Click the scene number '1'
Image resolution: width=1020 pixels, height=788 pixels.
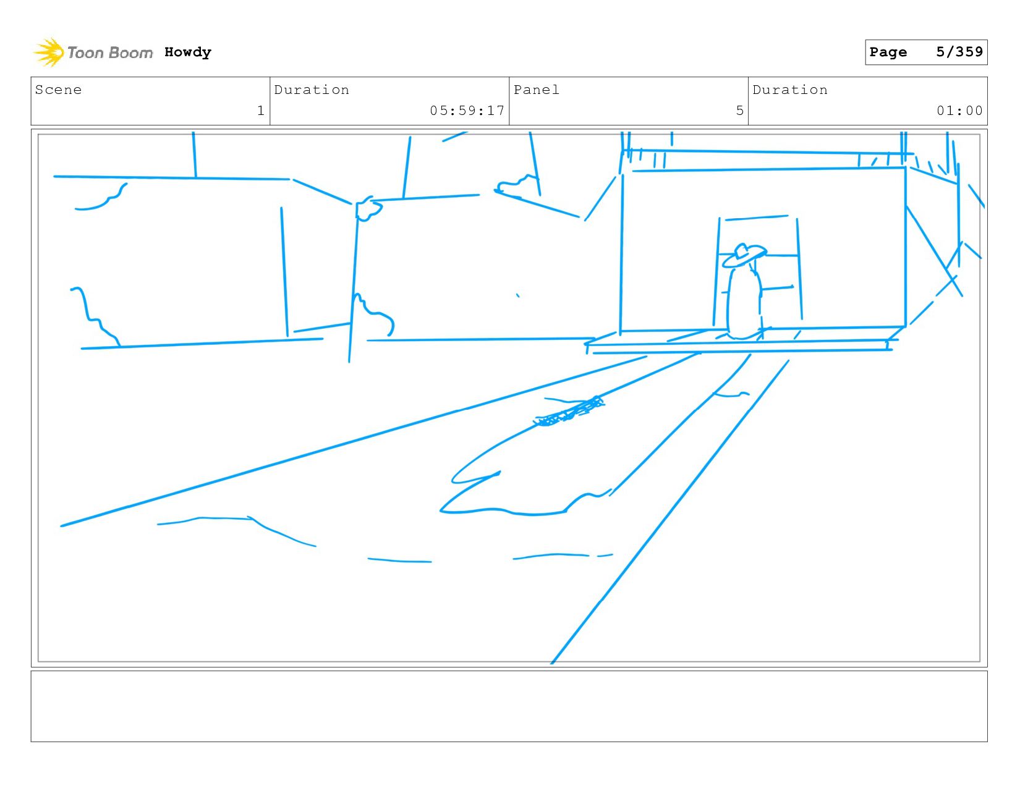[261, 111]
